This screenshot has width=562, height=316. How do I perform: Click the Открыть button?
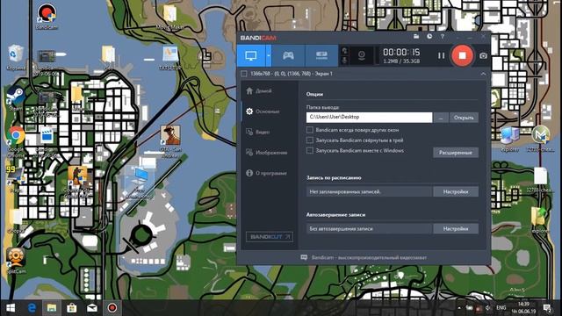pyautogui.click(x=464, y=118)
